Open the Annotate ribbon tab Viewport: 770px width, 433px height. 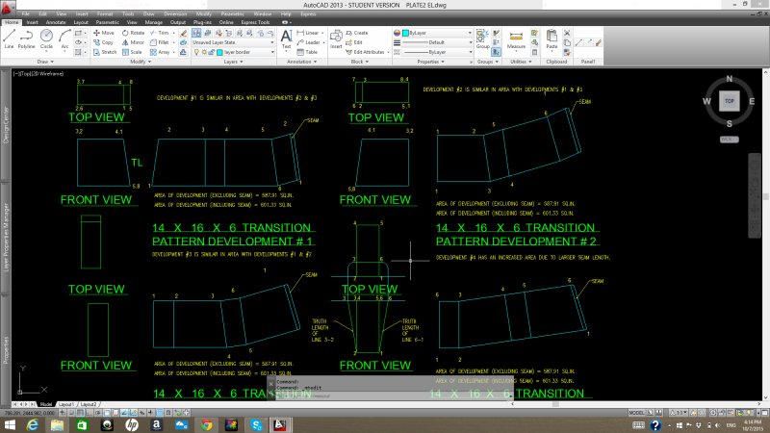click(x=56, y=22)
